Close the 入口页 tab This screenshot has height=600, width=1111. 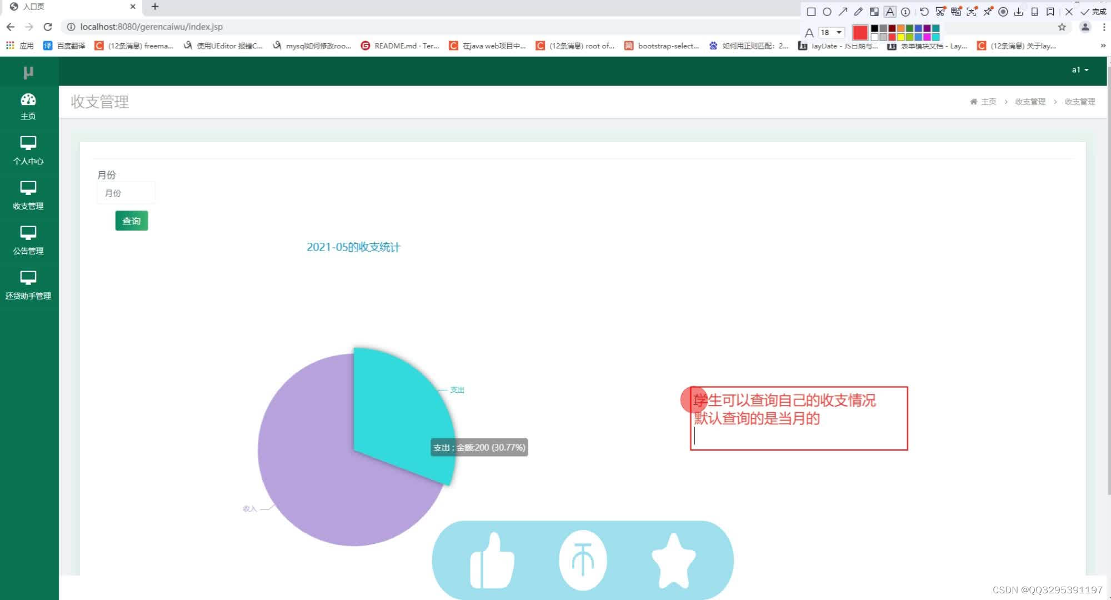pos(133,7)
